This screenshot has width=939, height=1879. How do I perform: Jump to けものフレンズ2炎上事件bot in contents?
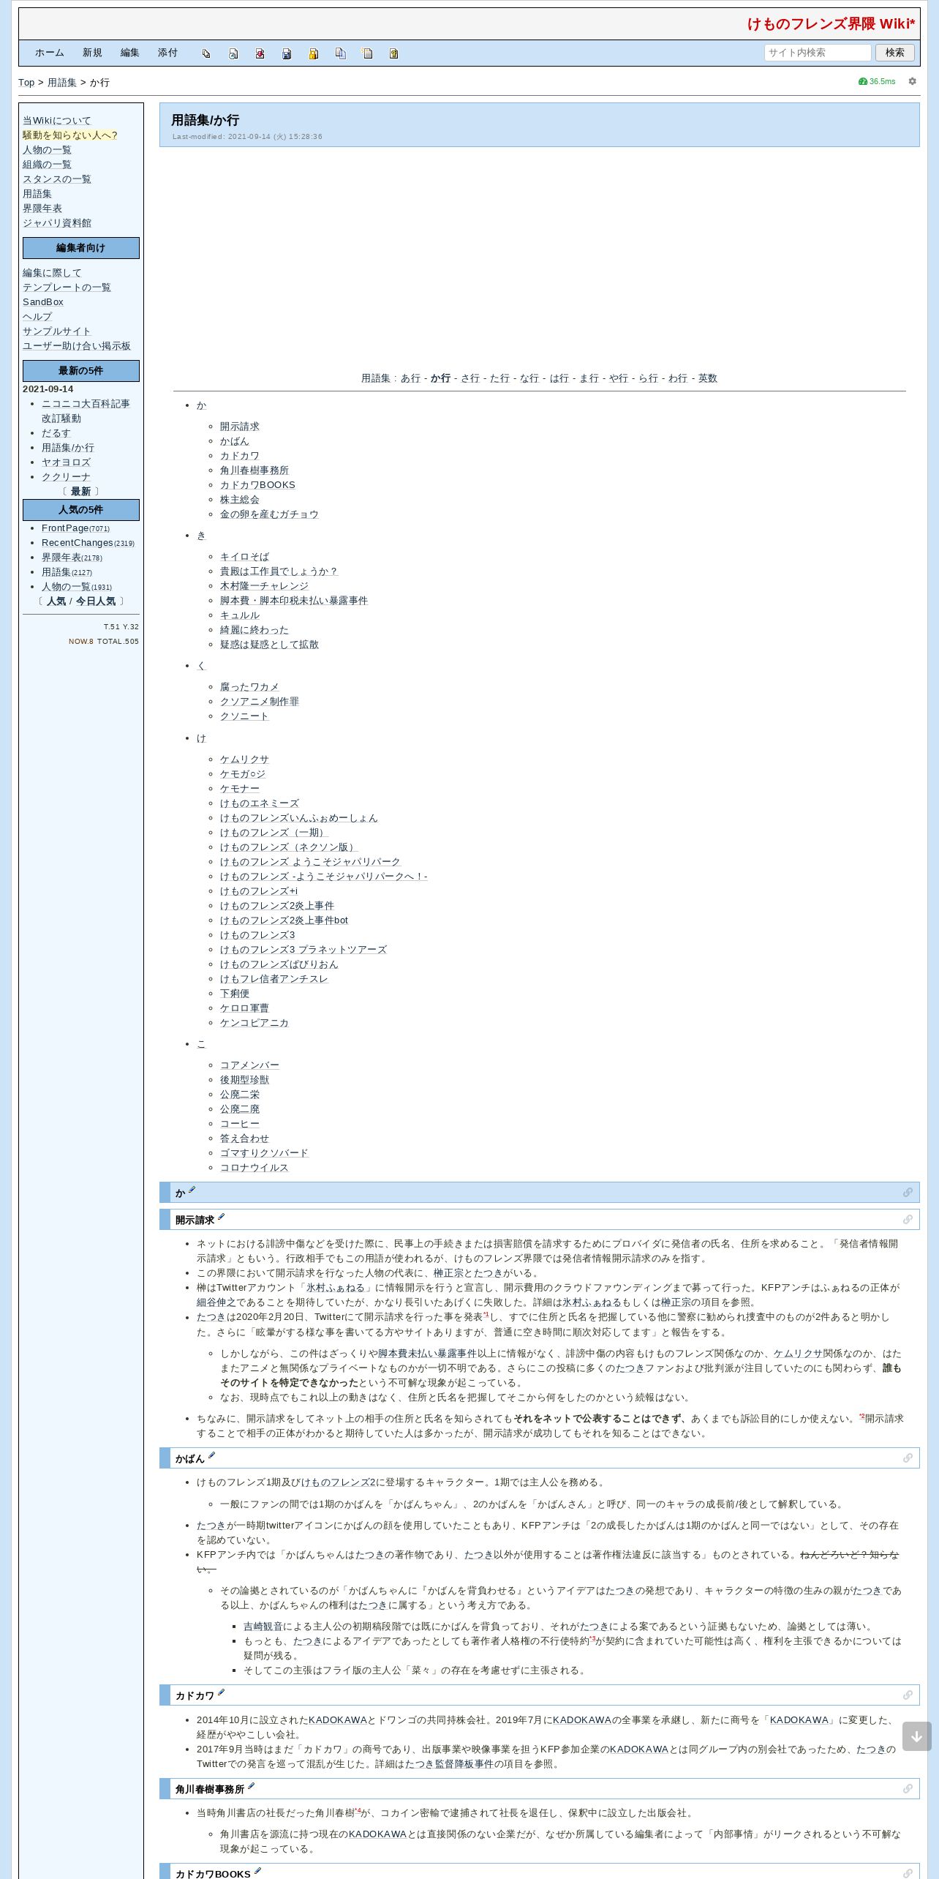tap(284, 920)
